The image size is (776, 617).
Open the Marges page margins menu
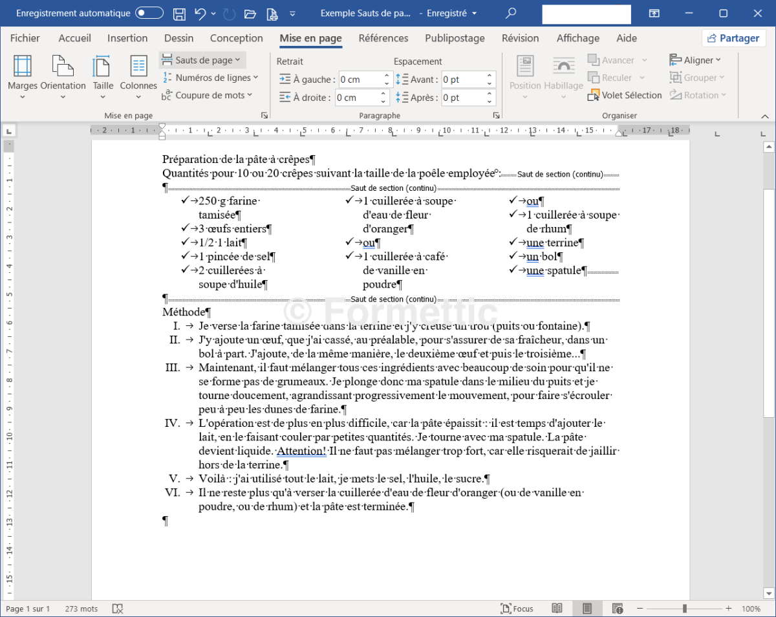click(x=23, y=76)
